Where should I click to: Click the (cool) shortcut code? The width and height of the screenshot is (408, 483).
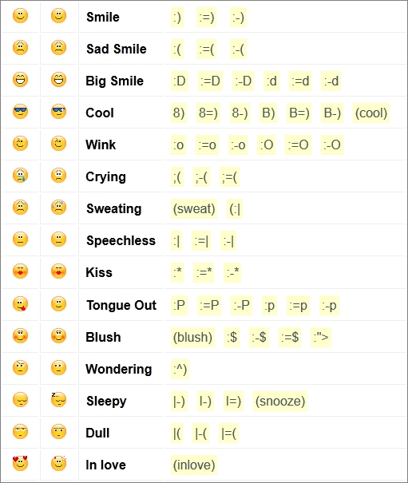click(371, 113)
